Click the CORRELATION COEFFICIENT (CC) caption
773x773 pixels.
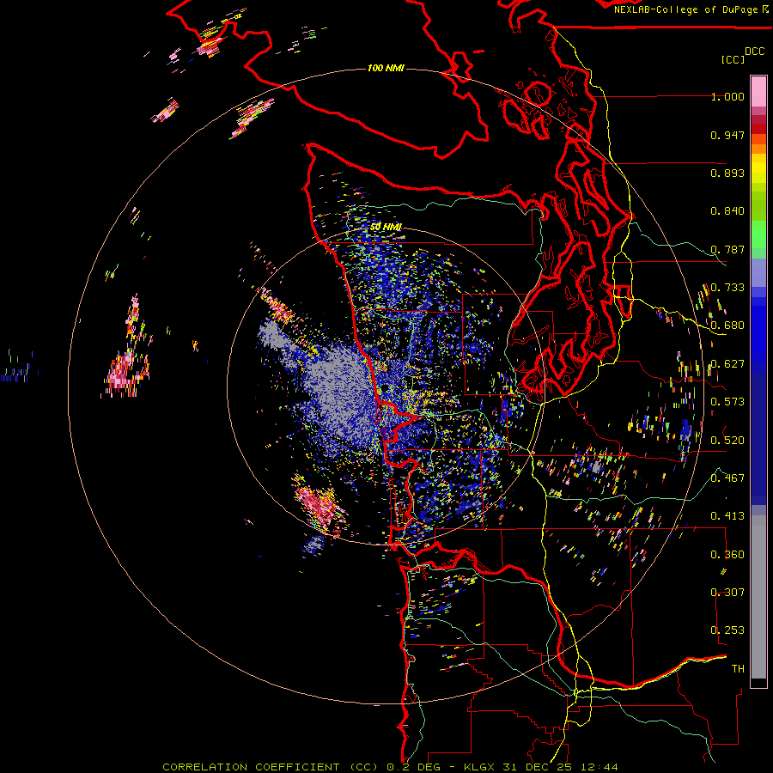(x=271, y=767)
